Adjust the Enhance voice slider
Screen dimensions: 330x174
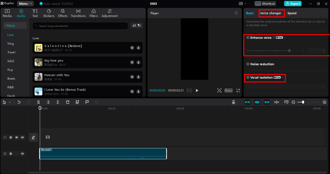[289, 51]
